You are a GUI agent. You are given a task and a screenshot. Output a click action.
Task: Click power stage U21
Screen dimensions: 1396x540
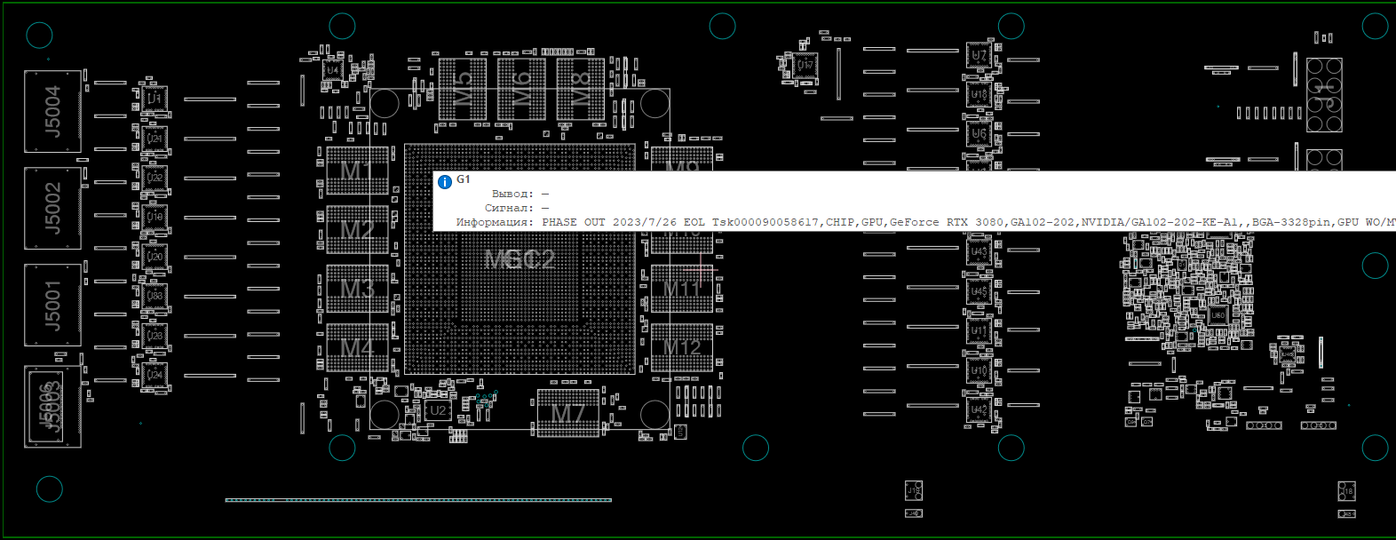coord(155,139)
